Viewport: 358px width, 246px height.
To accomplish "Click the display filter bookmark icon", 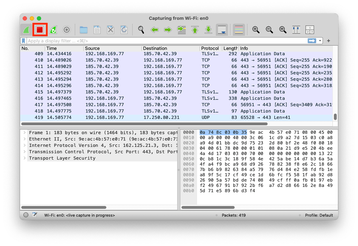I will (x=23, y=41).
